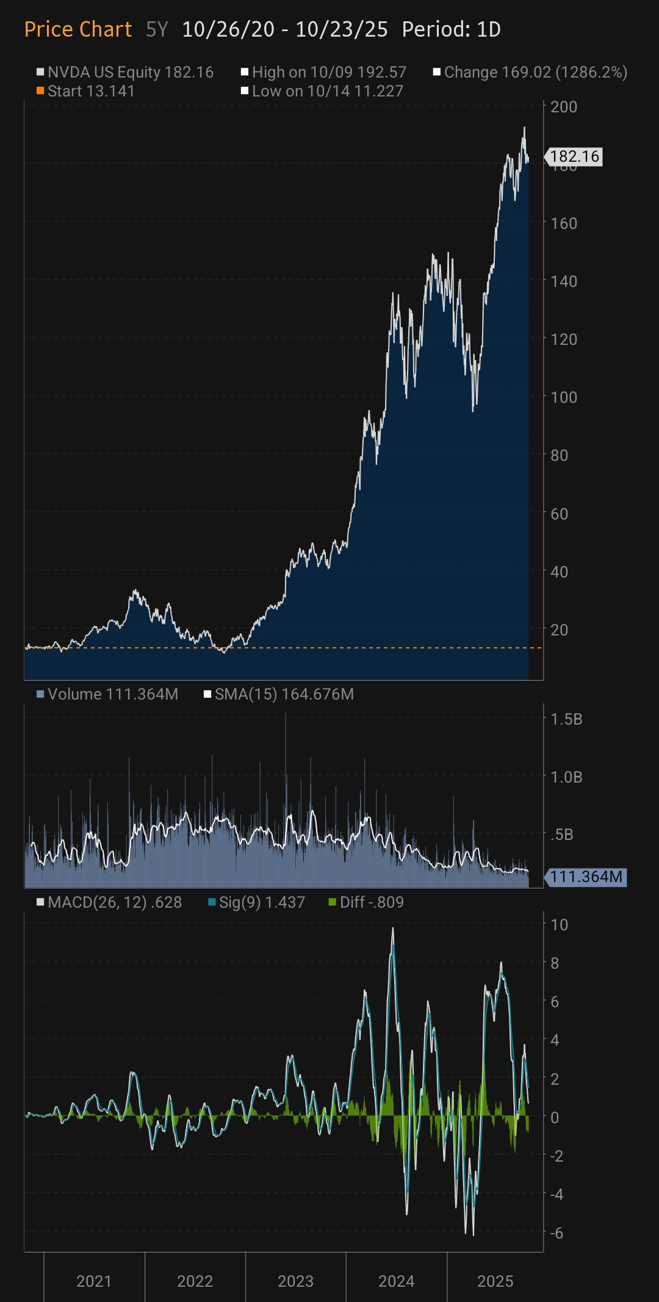
Task: Click the .5B volume axis label
Action: [562, 834]
